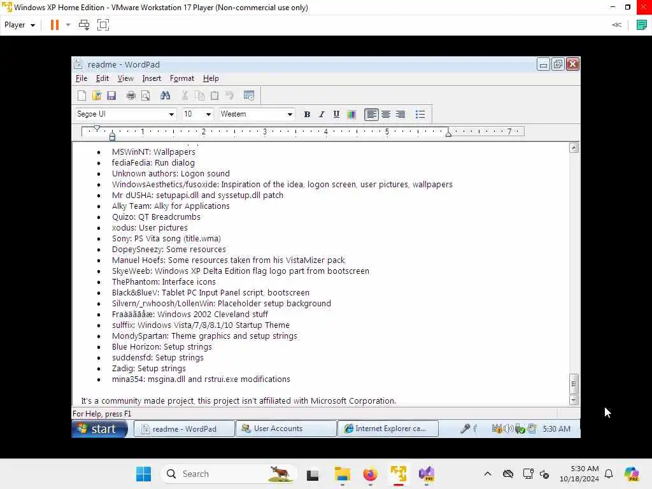Send Ctrl+Alt+Del to virtual machine
652x489 pixels.
84,25
